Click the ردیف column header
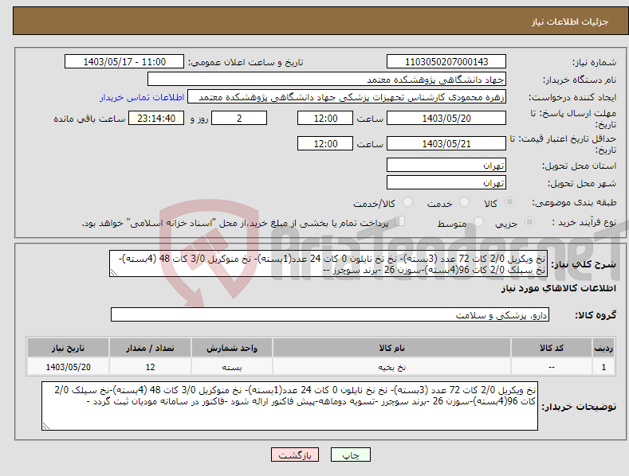 pyautogui.click(x=603, y=348)
